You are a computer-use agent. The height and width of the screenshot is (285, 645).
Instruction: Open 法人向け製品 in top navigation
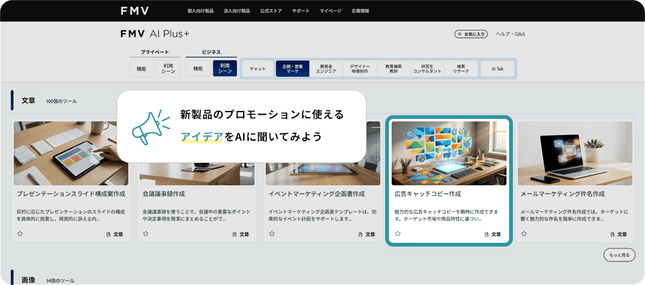point(237,11)
